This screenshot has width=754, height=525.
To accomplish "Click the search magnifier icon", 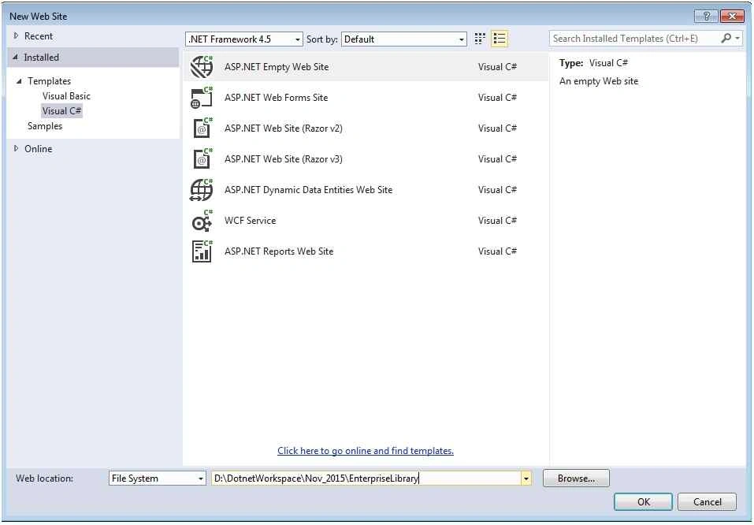I will pos(726,38).
